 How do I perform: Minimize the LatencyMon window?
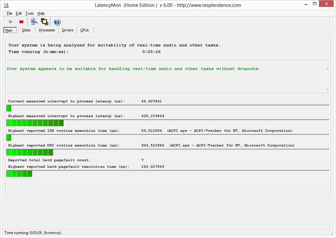click(x=306, y=4)
